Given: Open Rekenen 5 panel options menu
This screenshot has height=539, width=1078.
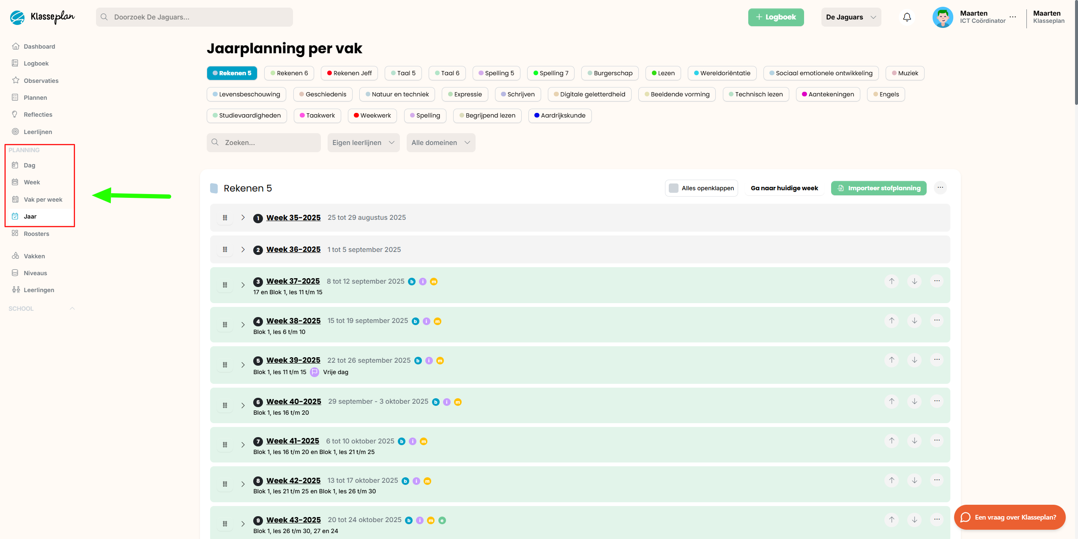Looking at the screenshot, I should tap(940, 188).
